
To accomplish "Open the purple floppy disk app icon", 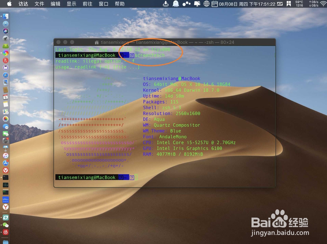I will click(6, 68).
